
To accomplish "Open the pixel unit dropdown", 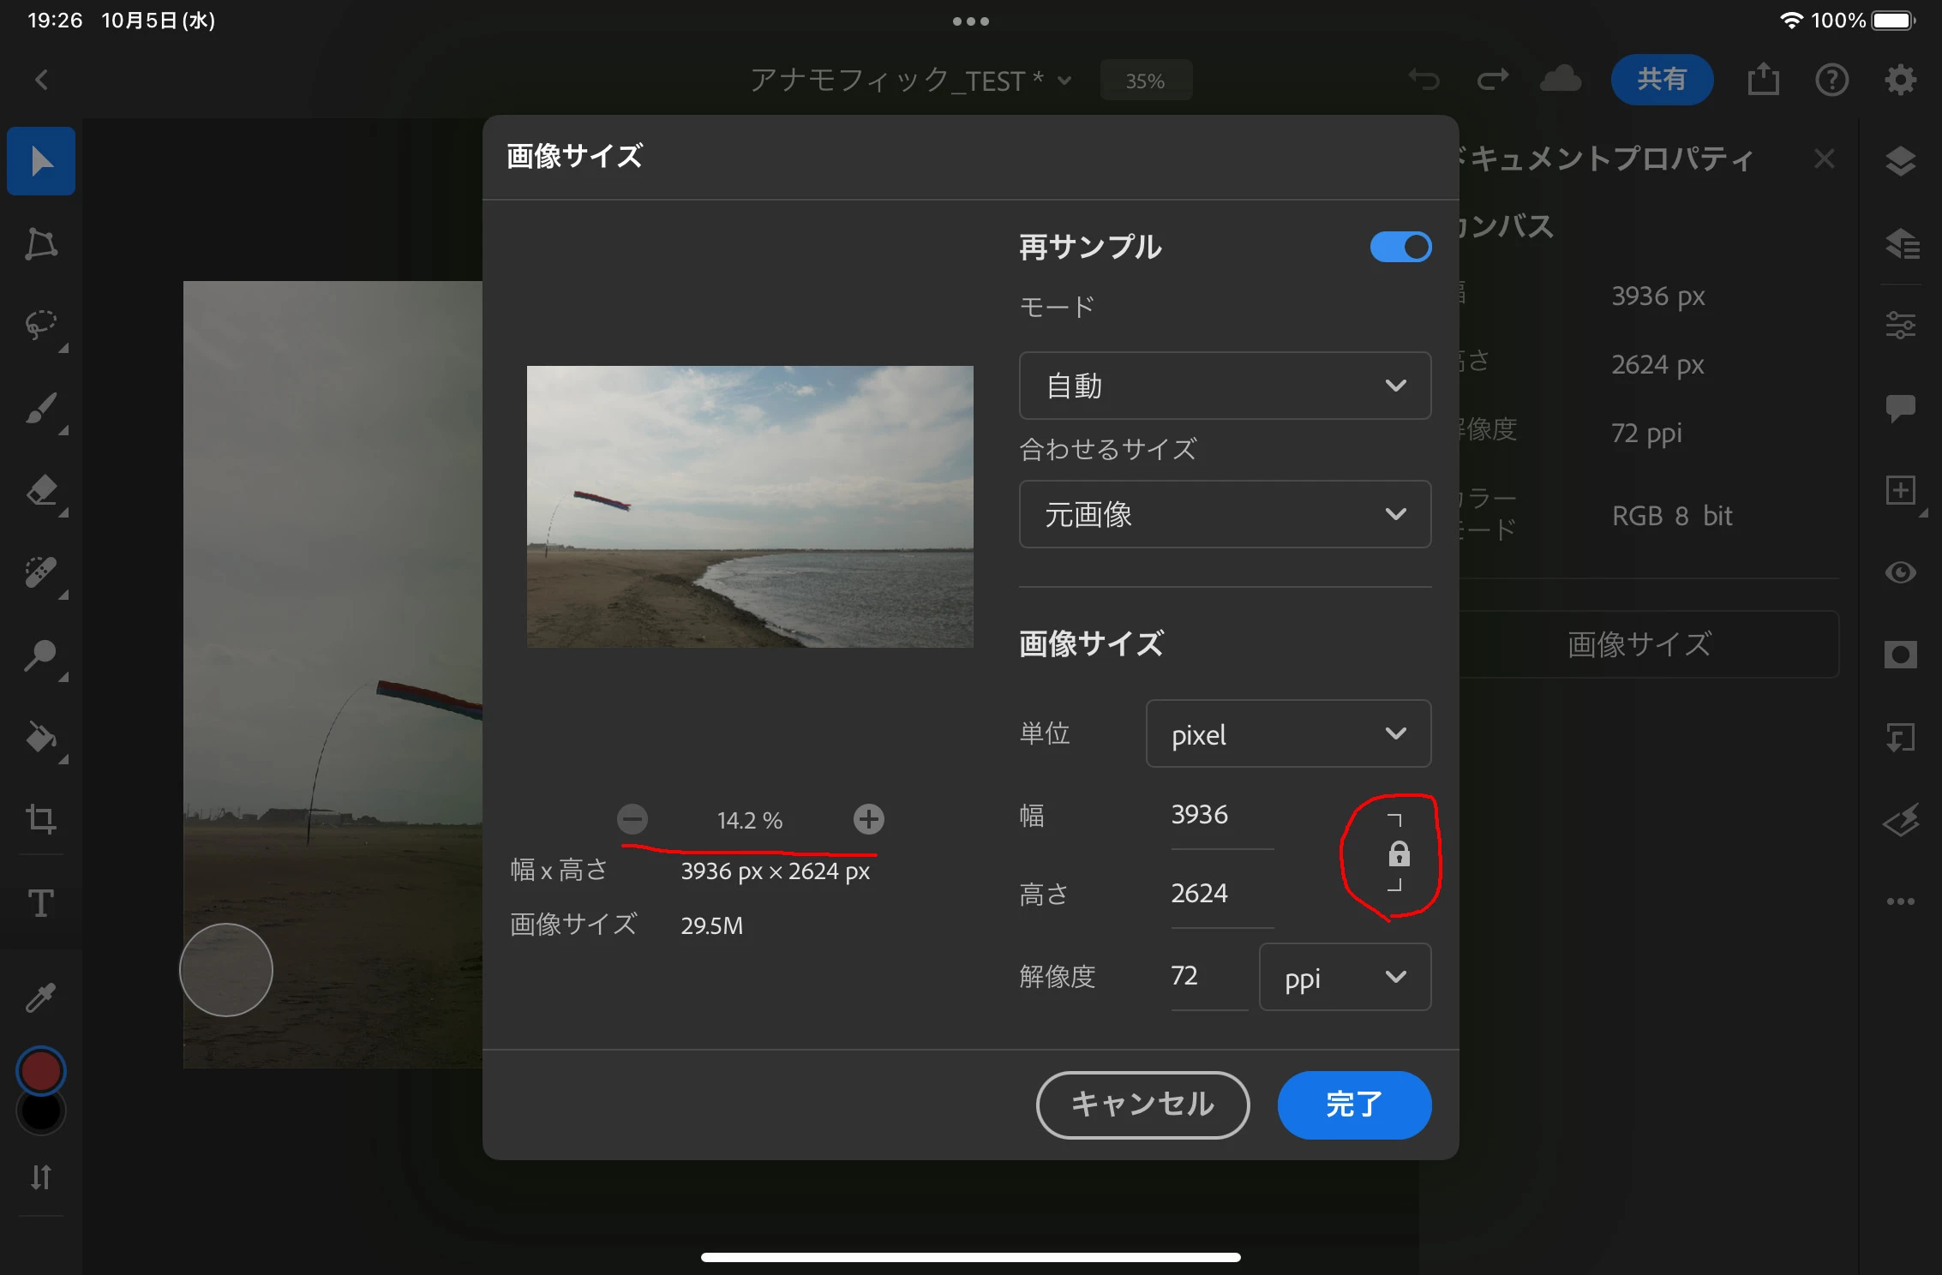I will [x=1287, y=734].
